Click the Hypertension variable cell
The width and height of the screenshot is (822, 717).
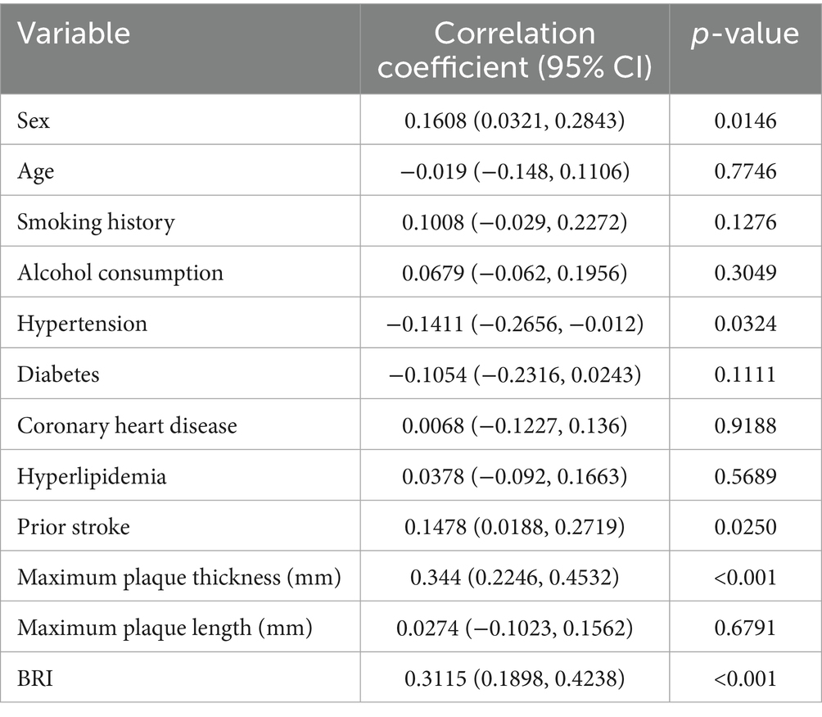click(x=83, y=323)
